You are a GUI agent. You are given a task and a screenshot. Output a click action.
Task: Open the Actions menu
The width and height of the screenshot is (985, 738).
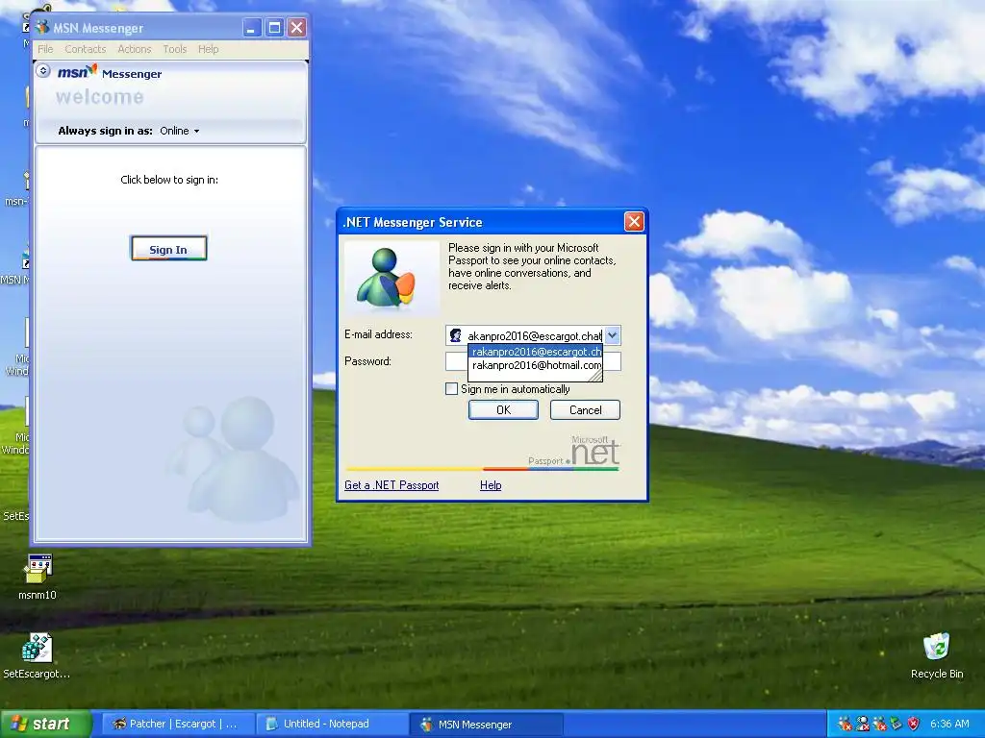tap(135, 49)
